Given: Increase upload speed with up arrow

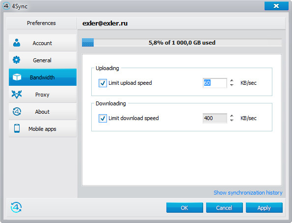Looking at the screenshot, I should pos(232,80).
